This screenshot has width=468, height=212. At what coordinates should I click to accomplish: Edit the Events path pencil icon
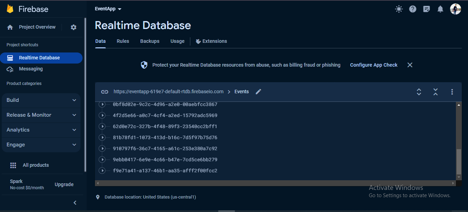click(x=258, y=91)
